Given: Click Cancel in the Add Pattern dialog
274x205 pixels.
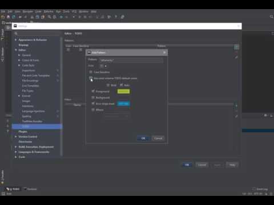Looking at the screenshot, I should [x=158, y=138].
